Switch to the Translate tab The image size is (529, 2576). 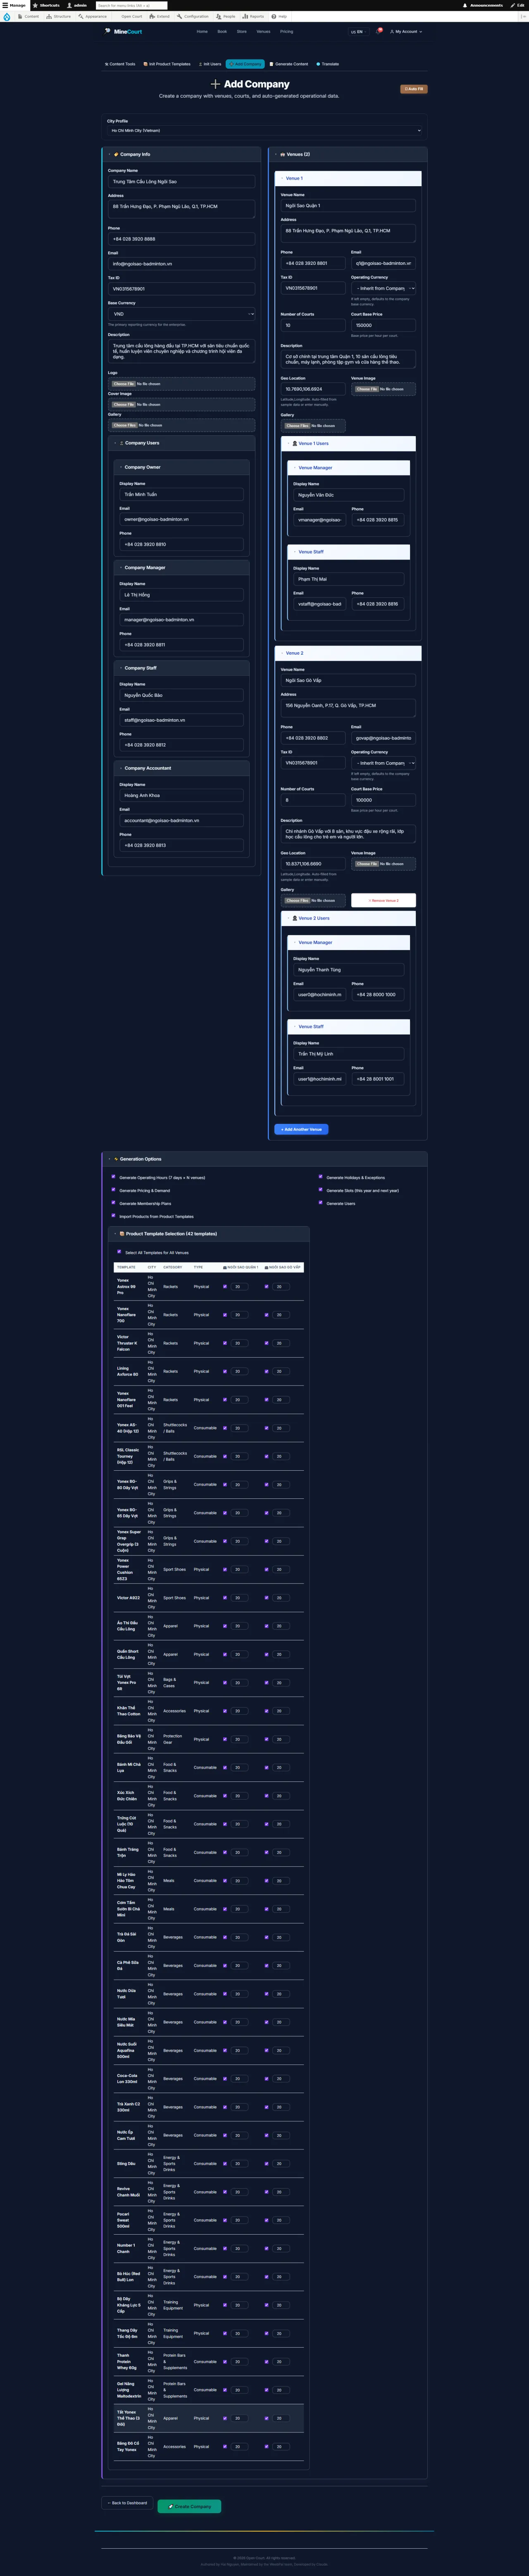327,64
